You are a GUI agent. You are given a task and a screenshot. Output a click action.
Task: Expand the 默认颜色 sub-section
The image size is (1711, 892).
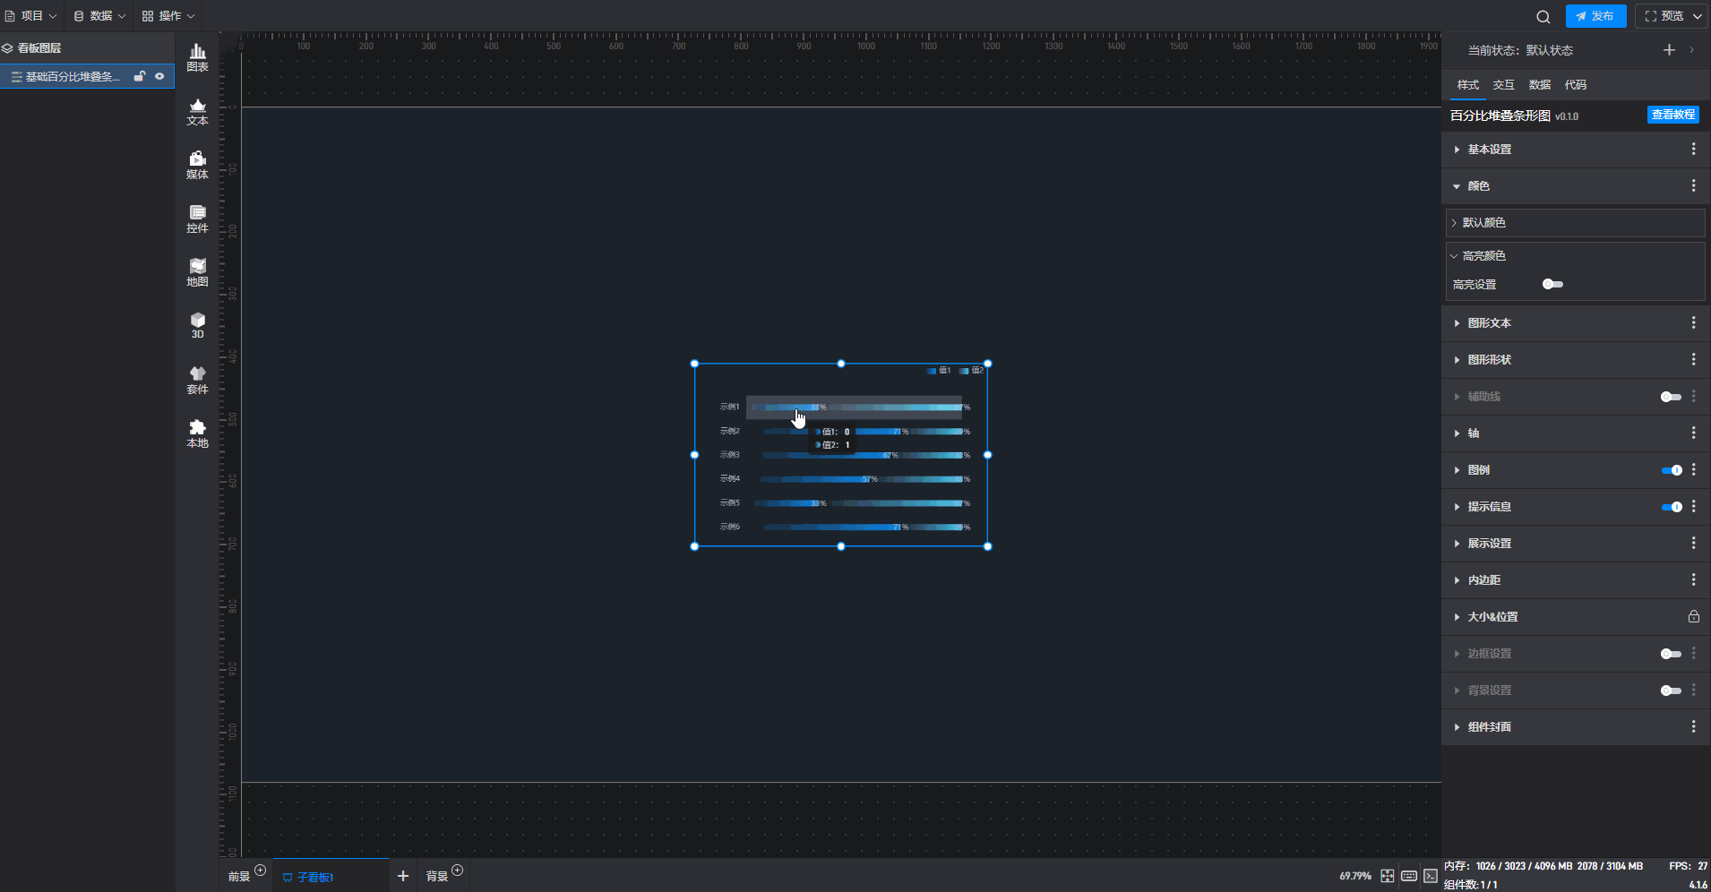pyautogui.click(x=1483, y=222)
